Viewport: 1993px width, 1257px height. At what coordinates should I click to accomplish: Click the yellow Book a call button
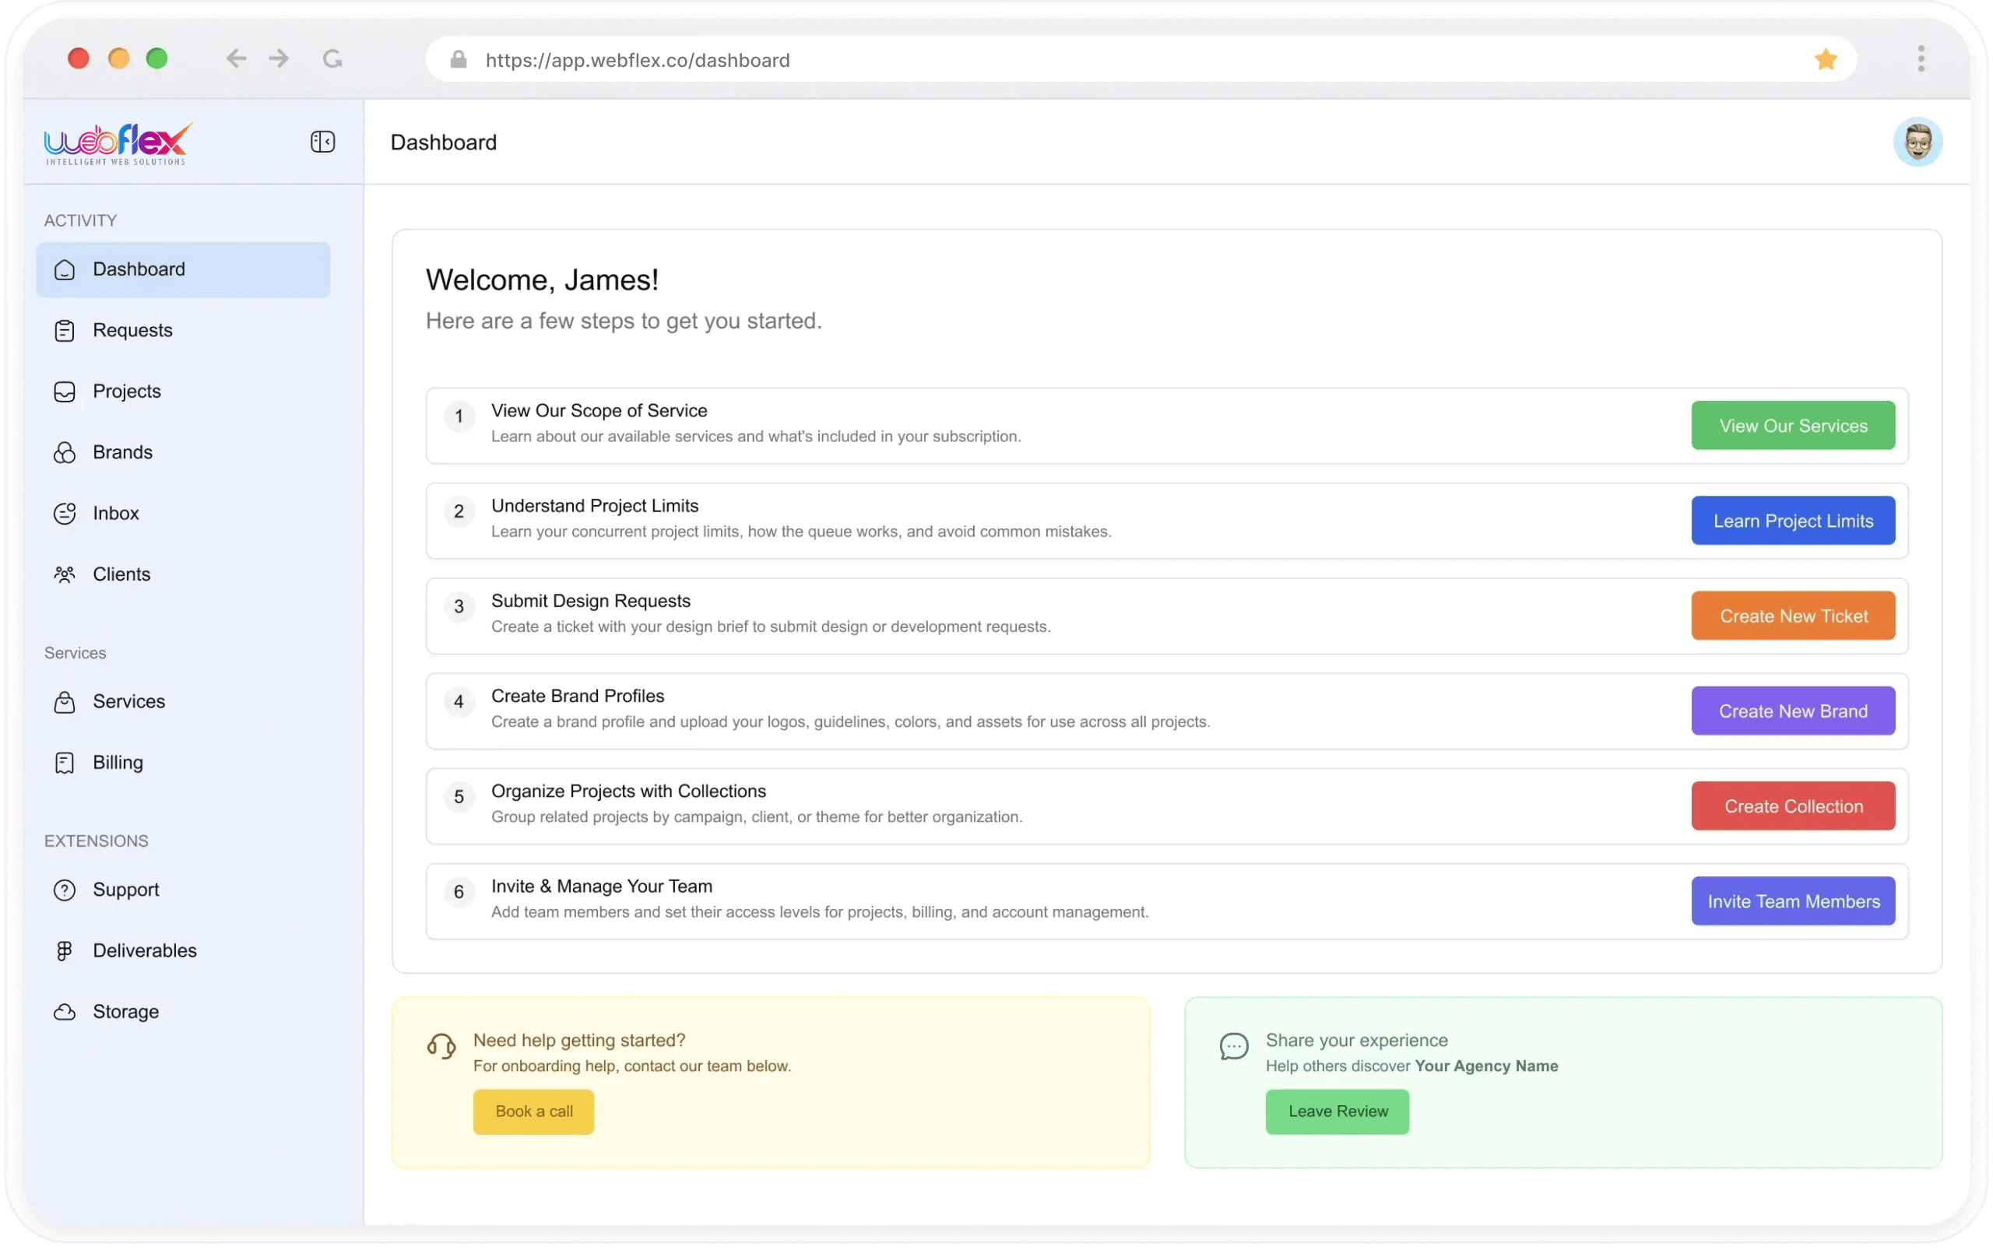pyautogui.click(x=533, y=1111)
